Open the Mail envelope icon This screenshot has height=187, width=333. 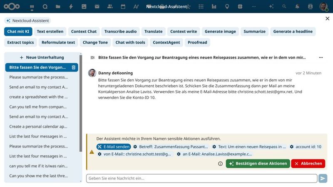coord(97,7)
